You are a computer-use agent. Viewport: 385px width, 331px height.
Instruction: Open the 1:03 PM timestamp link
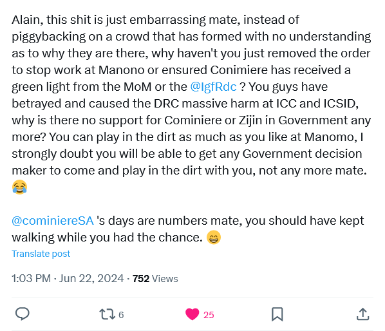31,278
